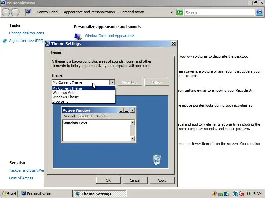This screenshot has height=198, width=265.
Task: Open Ease of Access link
Action: [21, 178]
